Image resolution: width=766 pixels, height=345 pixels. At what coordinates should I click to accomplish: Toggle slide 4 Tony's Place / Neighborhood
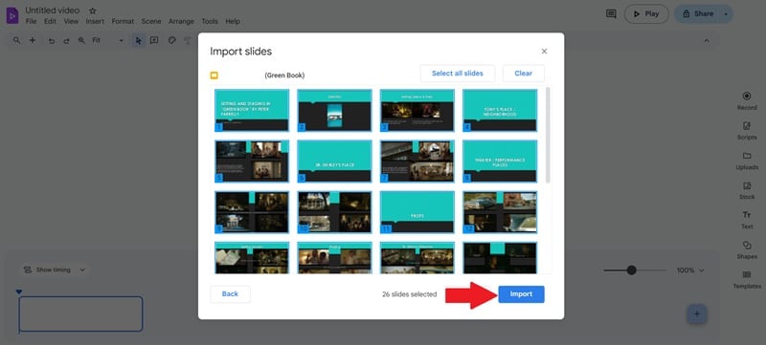point(500,110)
